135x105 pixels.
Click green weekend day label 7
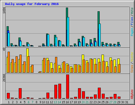(32, 102)
